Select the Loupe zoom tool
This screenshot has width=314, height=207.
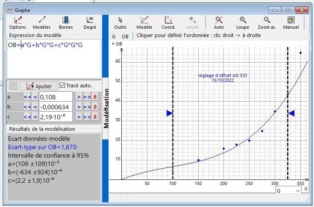pos(242,23)
